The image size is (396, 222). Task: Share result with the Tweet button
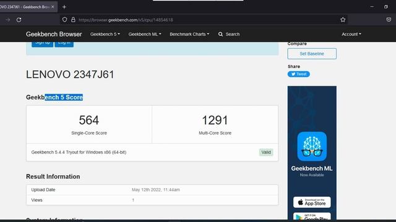[x=298, y=74]
